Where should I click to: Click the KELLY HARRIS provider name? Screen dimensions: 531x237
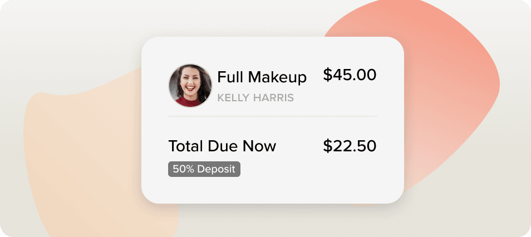[x=255, y=98]
